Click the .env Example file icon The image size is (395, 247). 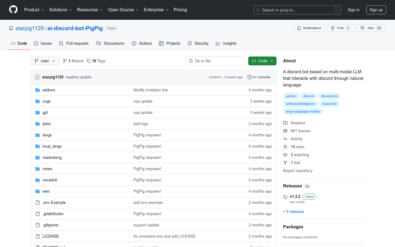38,203
